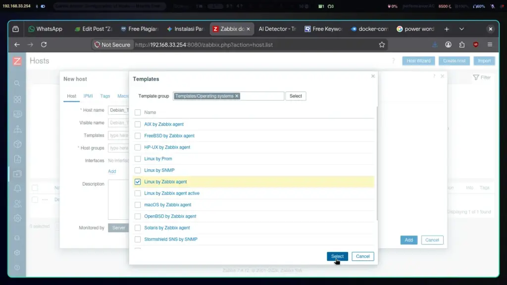507x285 pixels.
Task: Switch to the AI Detector browser tab
Action: click(277, 29)
